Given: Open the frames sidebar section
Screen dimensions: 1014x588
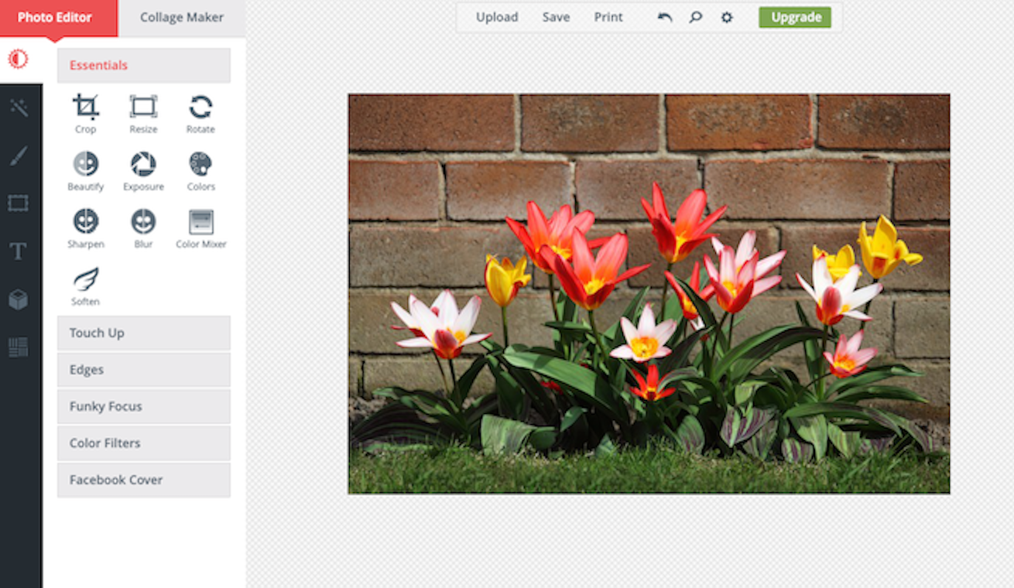Looking at the screenshot, I should pyautogui.click(x=18, y=203).
